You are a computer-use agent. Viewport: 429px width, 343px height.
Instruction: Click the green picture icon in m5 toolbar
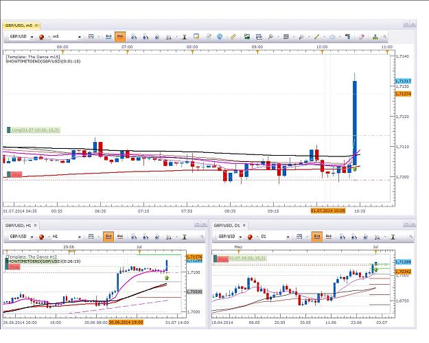(247, 36)
